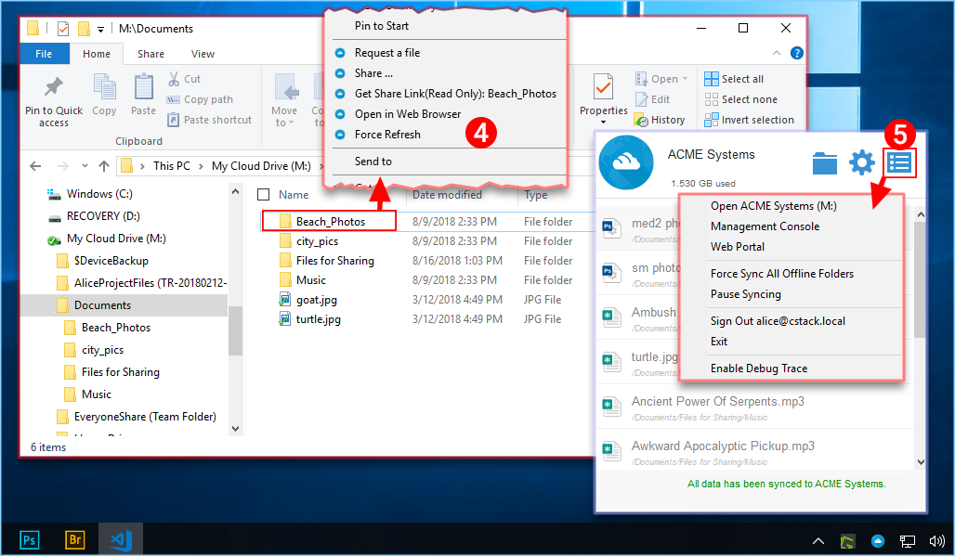955x556 pixels.
Task: Expand the Open dropdown arrow in the ribbon
Action: pyautogui.click(x=686, y=79)
